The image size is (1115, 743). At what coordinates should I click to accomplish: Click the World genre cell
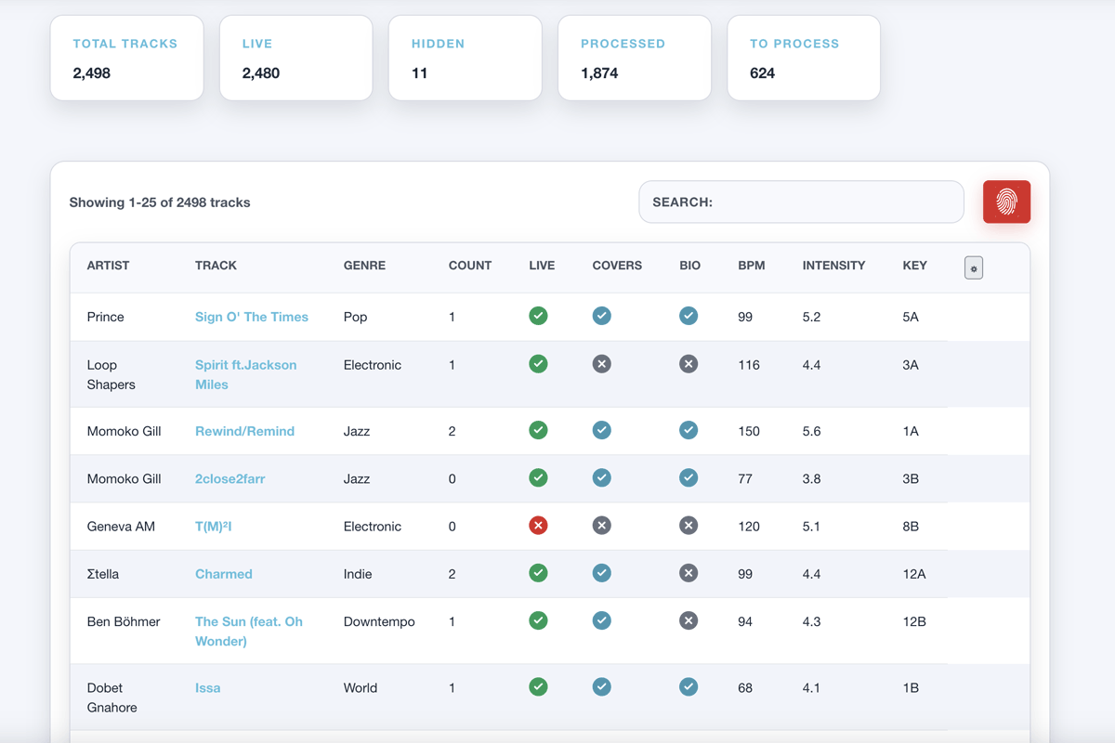[361, 688]
